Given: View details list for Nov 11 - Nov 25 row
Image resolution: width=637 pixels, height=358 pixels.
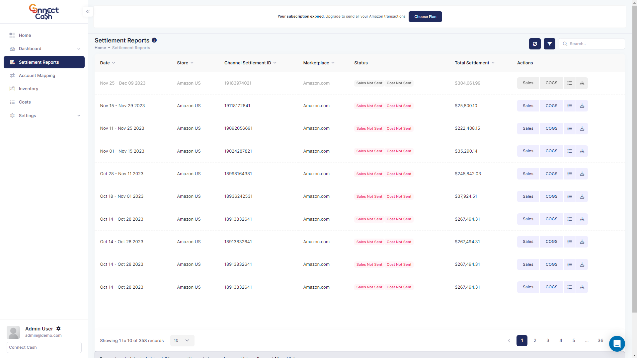Looking at the screenshot, I should pos(570,128).
